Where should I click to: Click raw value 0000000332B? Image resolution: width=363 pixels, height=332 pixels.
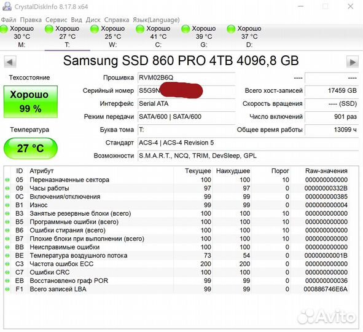[326, 188]
